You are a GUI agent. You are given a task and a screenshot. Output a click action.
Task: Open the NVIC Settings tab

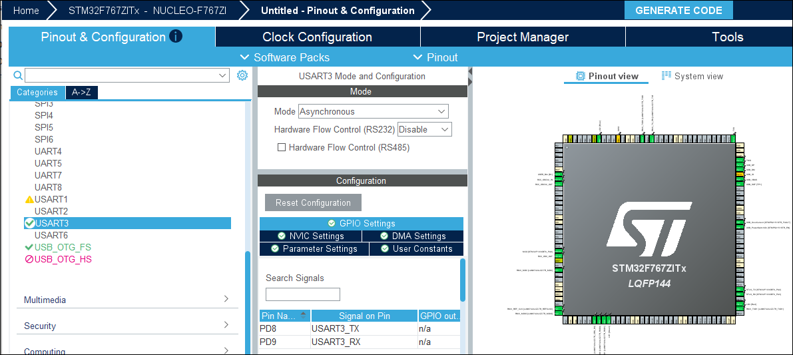310,236
